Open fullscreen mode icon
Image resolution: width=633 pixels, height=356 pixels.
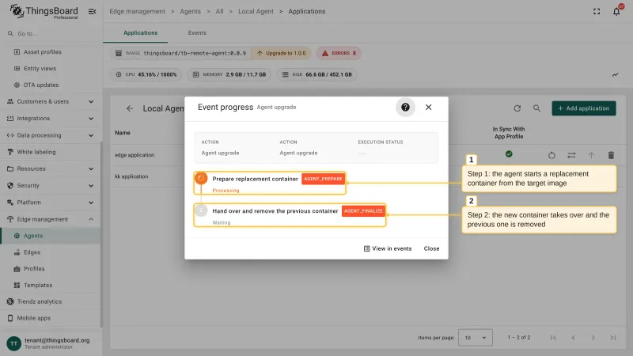point(597,11)
